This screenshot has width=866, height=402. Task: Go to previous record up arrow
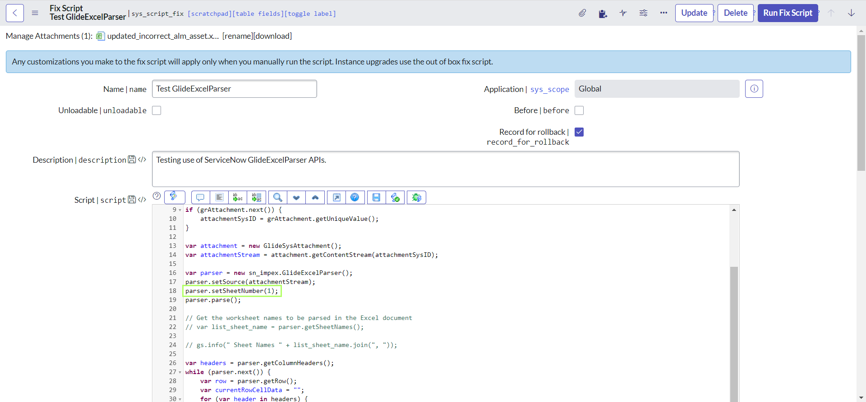(831, 13)
